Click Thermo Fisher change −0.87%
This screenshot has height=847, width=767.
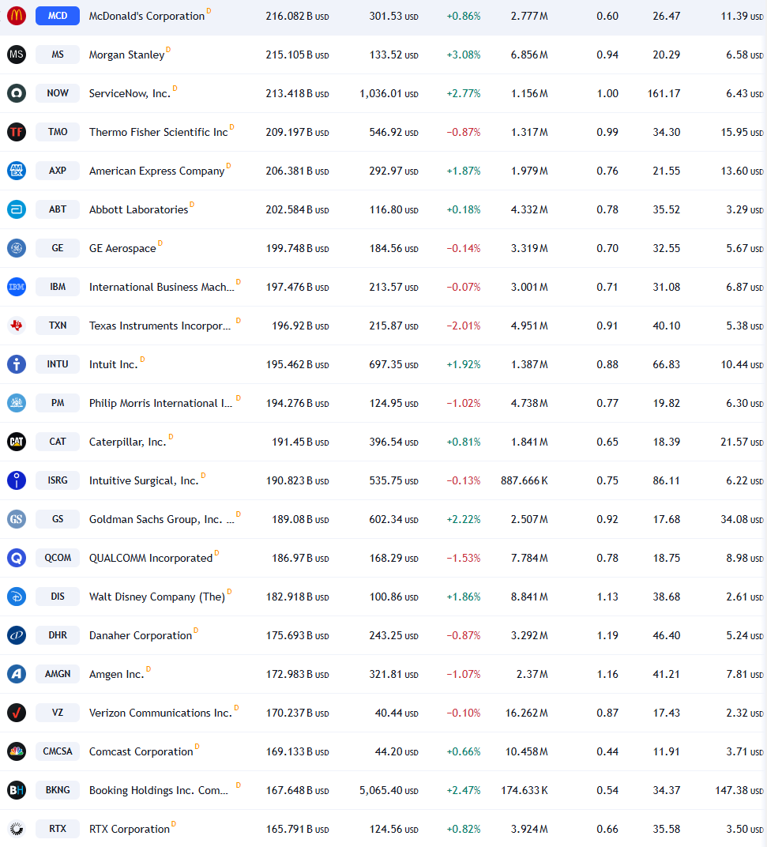(x=464, y=133)
